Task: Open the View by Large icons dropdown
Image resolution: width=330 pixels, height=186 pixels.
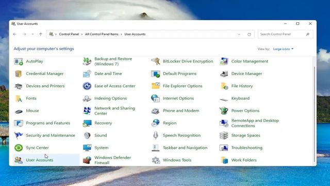Action: 283,49
